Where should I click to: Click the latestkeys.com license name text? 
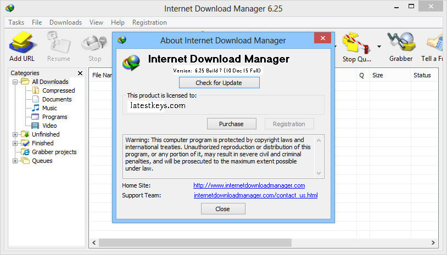point(158,106)
